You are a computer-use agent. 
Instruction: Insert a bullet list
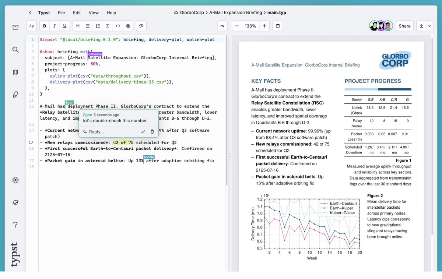pyautogui.click(x=88, y=26)
